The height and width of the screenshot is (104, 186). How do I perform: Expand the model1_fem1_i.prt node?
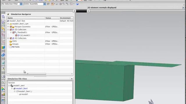pyautogui.click(x=8, y=24)
